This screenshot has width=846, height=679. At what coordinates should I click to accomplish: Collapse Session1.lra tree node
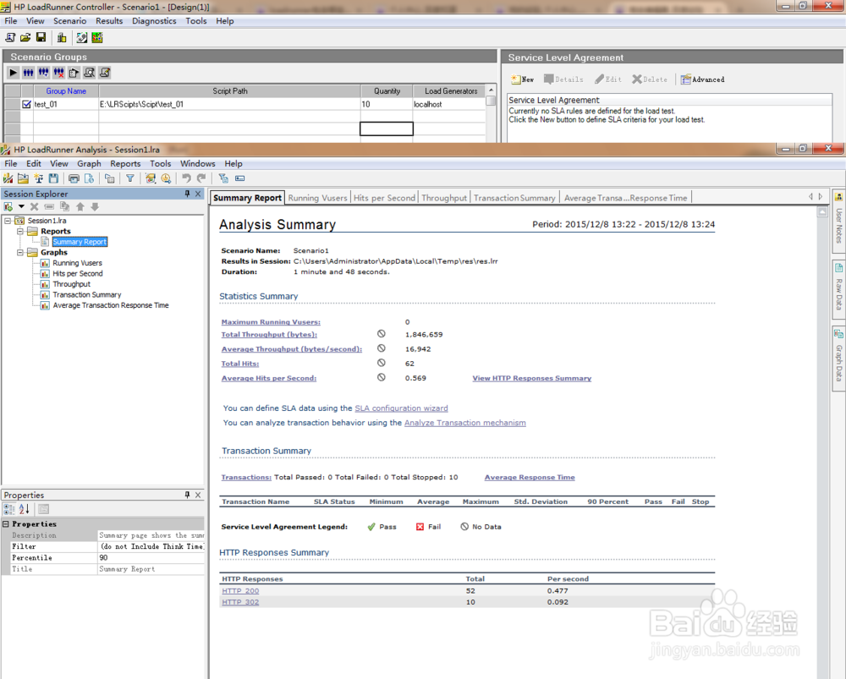[x=8, y=221]
